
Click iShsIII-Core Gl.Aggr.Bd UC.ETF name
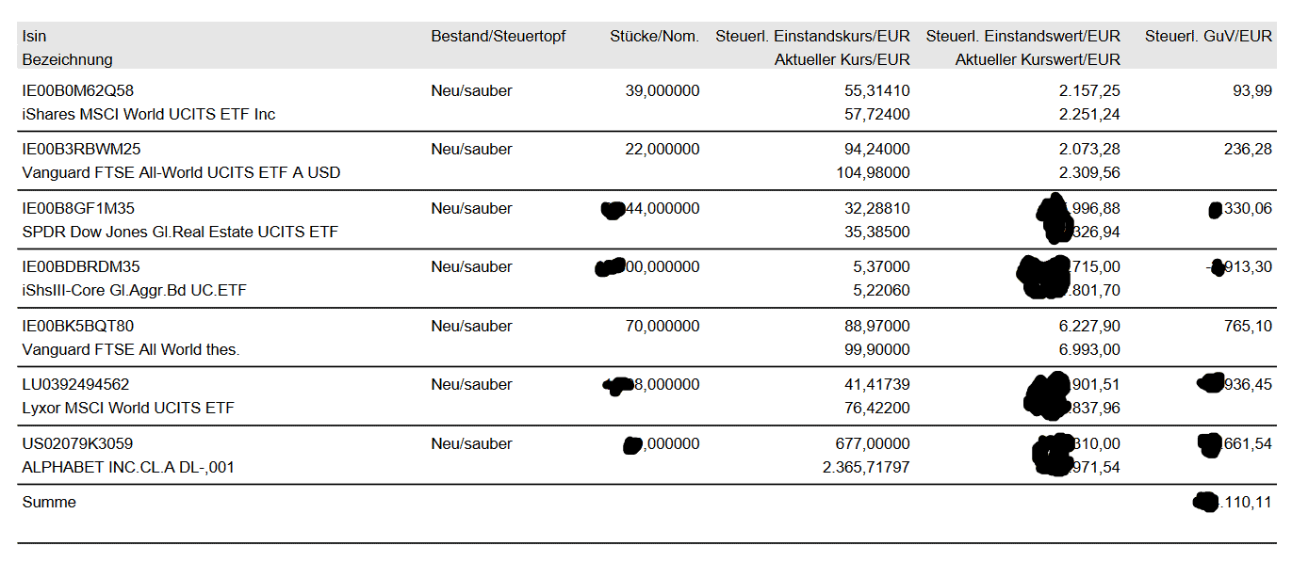click(x=134, y=290)
